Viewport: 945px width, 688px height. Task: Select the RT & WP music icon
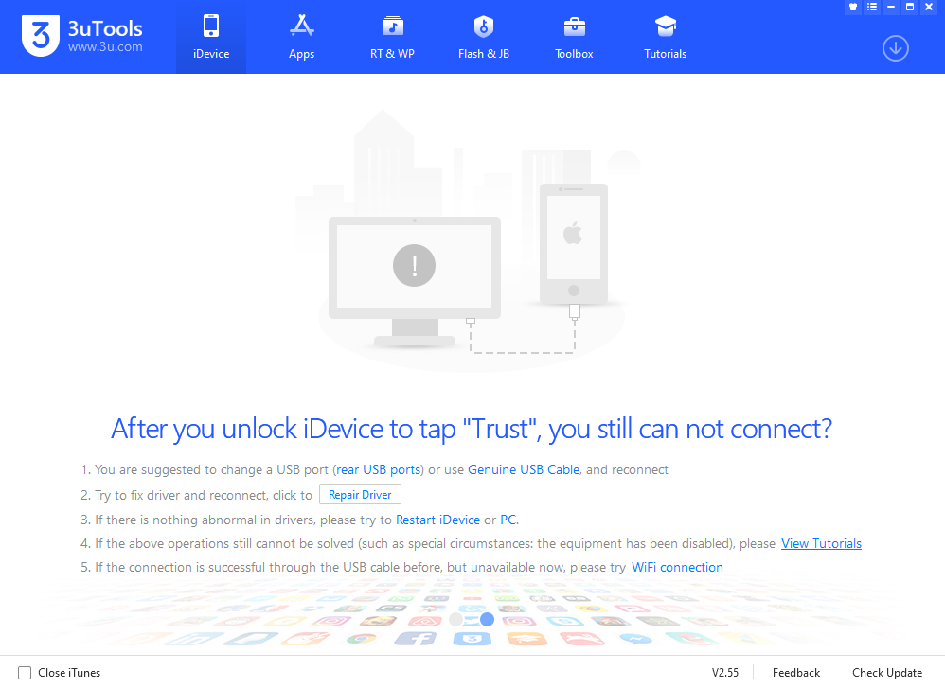tap(392, 26)
